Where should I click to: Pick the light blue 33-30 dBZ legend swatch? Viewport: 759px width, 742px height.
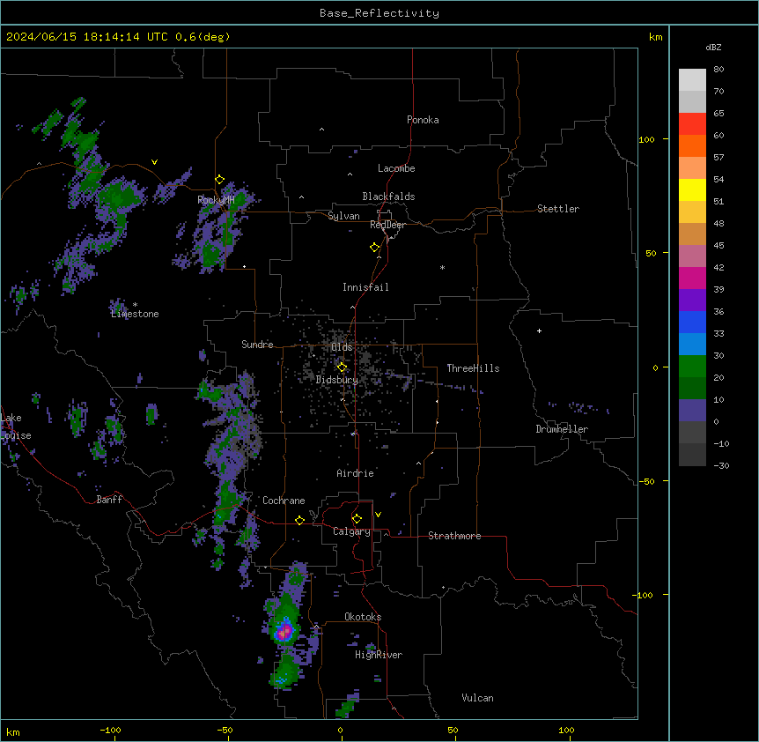pyautogui.click(x=692, y=344)
